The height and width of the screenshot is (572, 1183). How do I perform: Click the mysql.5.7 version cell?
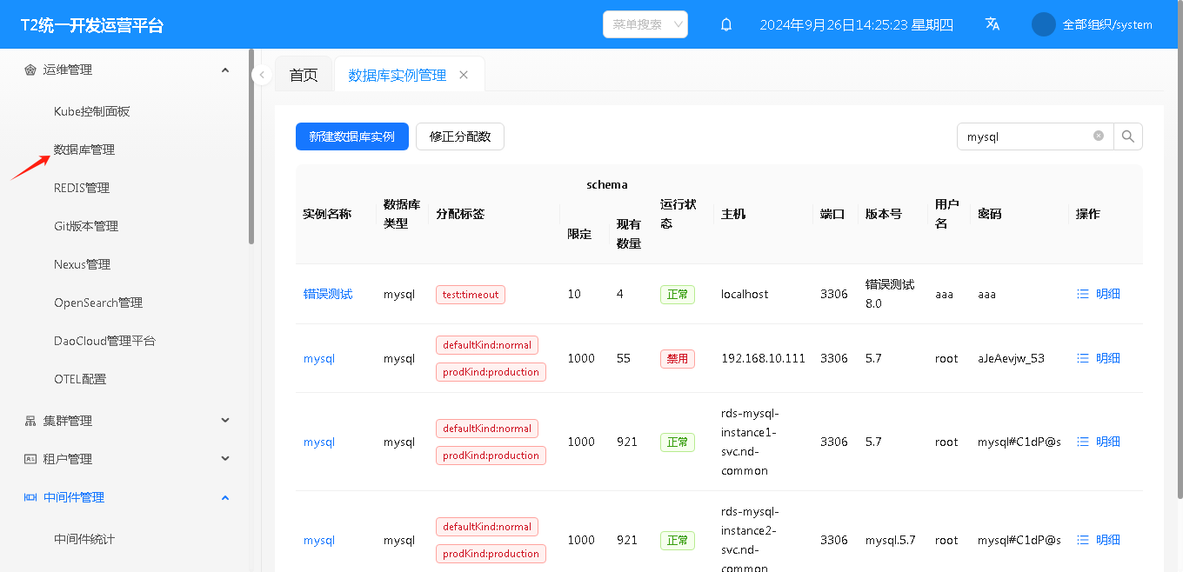click(891, 540)
